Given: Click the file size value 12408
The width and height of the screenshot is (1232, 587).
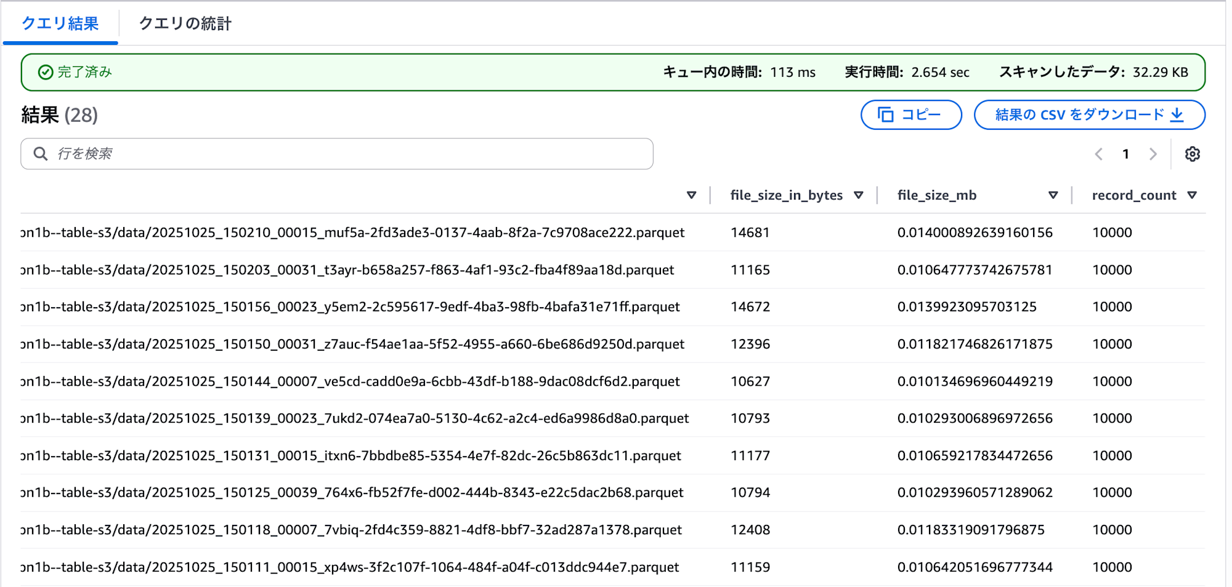Looking at the screenshot, I should [x=750, y=530].
